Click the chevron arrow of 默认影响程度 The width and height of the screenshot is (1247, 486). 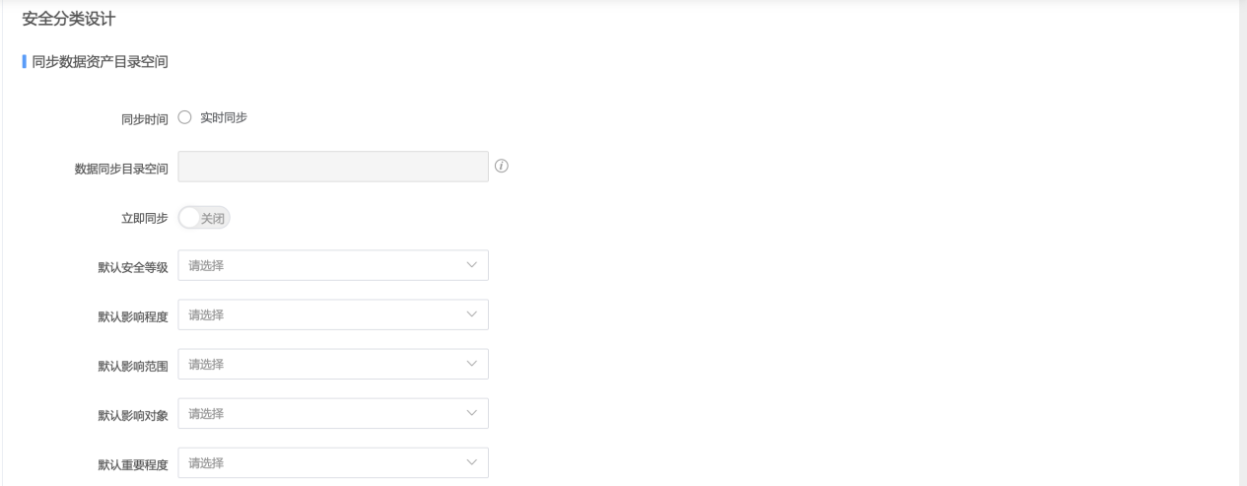click(x=471, y=314)
